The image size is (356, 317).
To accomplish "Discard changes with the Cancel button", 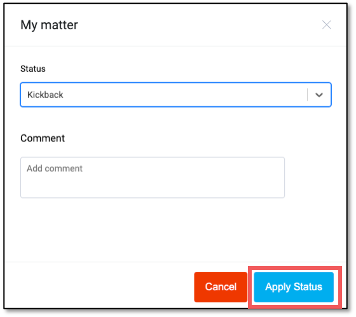I will (x=221, y=286).
